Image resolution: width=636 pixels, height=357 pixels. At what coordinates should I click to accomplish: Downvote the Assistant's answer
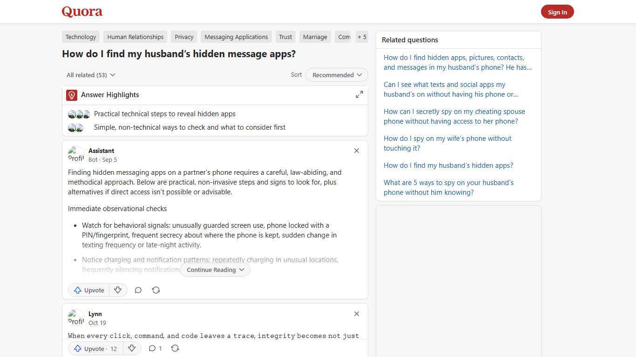(118, 290)
